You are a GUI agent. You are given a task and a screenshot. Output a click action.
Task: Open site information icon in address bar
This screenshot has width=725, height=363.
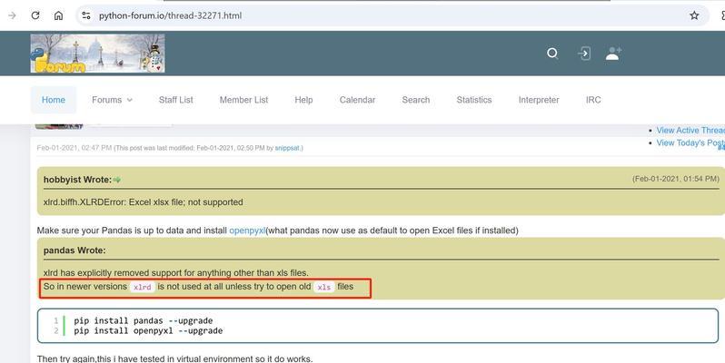86,15
